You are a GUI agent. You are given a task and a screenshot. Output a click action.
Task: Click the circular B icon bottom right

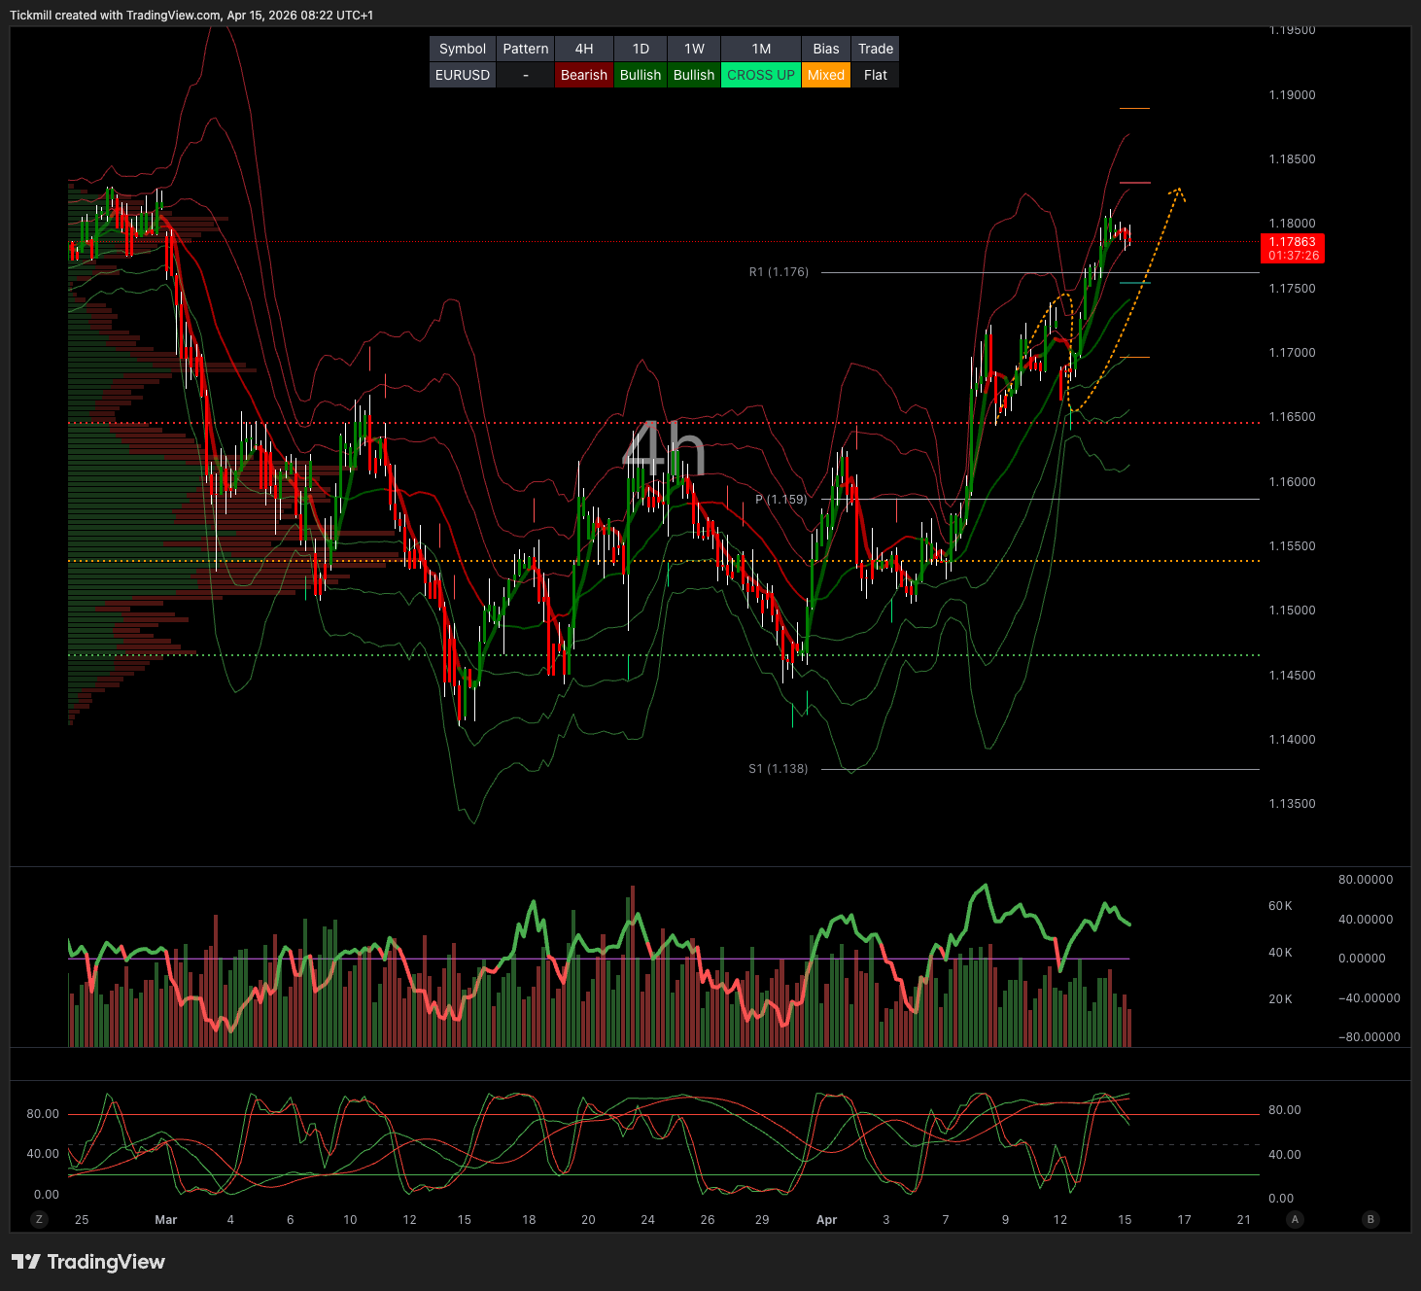tap(1370, 1219)
